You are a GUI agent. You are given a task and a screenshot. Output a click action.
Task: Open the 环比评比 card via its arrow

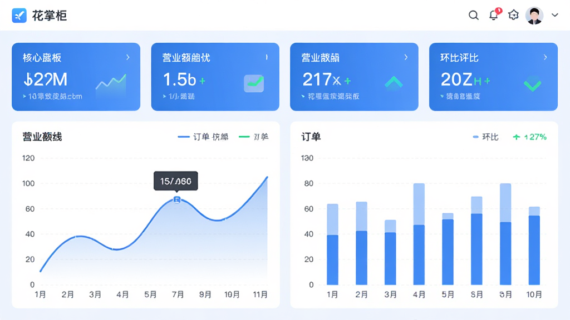click(546, 57)
